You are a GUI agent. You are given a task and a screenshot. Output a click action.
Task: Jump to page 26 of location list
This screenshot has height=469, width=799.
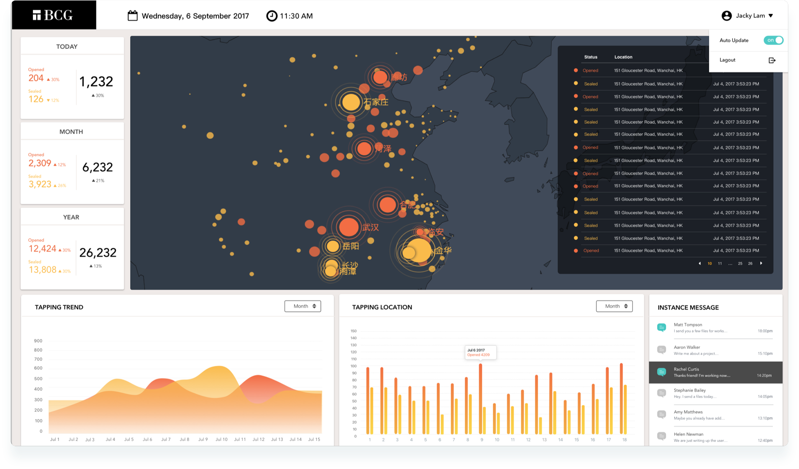click(750, 264)
